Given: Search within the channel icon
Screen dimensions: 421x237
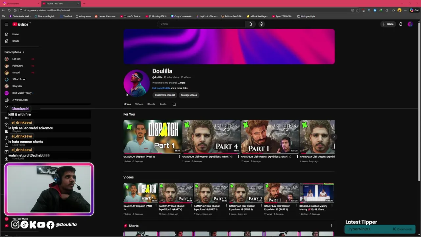Looking at the screenshot, I should pyautogui.click(x=174, y=104).
